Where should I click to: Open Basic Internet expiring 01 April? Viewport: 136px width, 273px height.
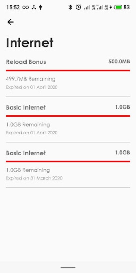coord(68,120)
